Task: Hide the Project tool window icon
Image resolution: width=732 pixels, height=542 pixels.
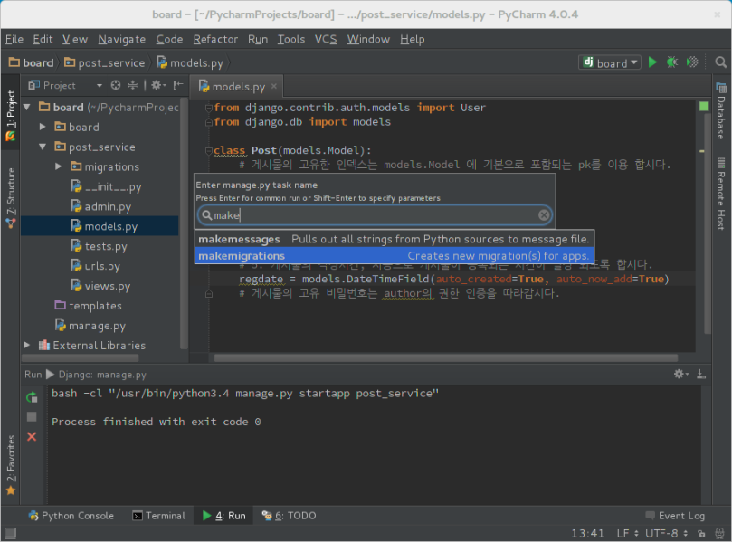Action: pos(178,85)
